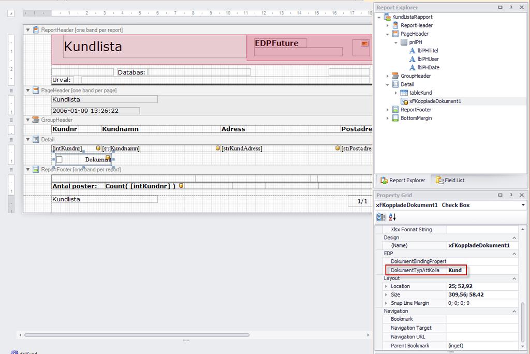
Task: Expand the tableKund tree node
Action: click(x=396, y=93)
